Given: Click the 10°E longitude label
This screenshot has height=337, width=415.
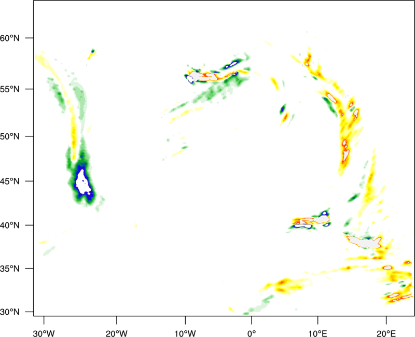Looking at the screenshot, I should tap(317, 333).
